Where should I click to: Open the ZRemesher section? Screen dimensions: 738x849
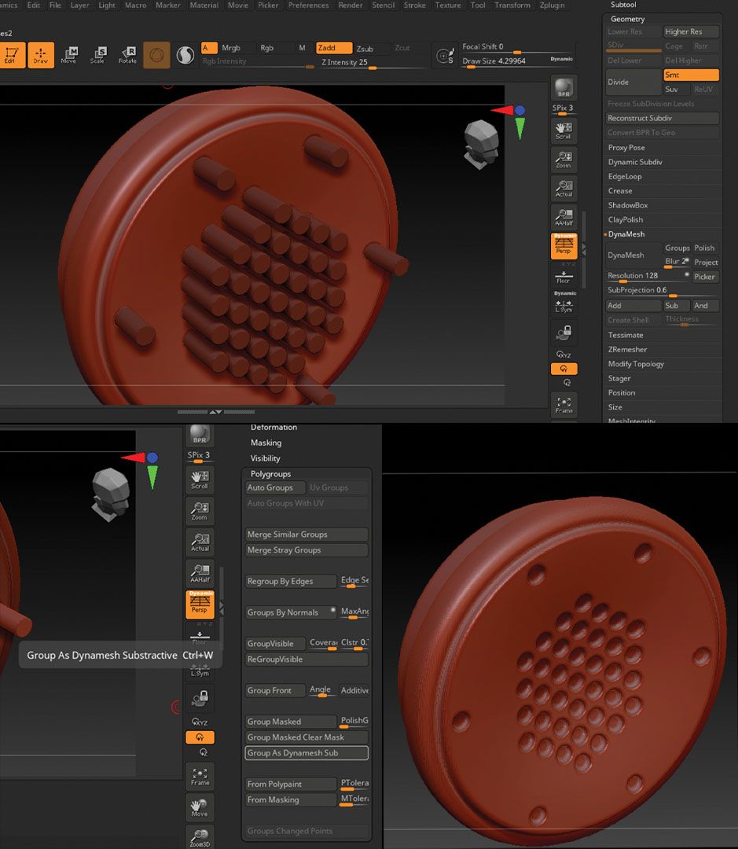pos(626,349)
